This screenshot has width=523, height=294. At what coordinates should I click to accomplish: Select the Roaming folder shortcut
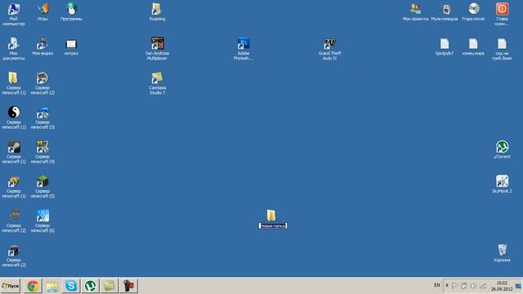point(157,10)
